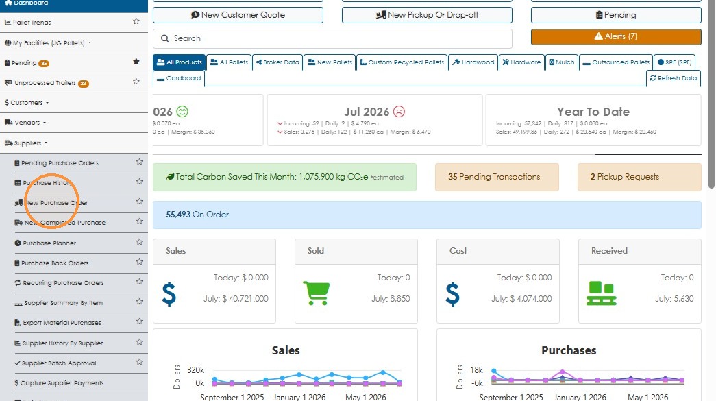The height and width of the screenshot is (401, 716).
Task: Click the green pallet Received icon
Action: click(x=602, y=293)
